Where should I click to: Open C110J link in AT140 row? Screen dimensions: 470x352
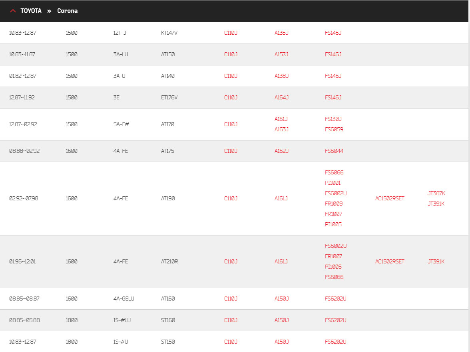[231, 76]
